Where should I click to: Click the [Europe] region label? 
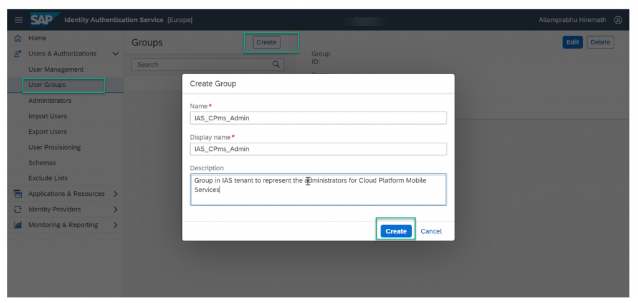coord(180,20)
